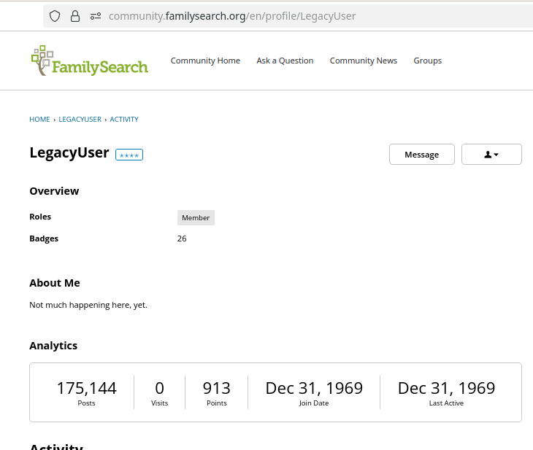Go to Community News
533x450 pixels.
coord(364,61)
